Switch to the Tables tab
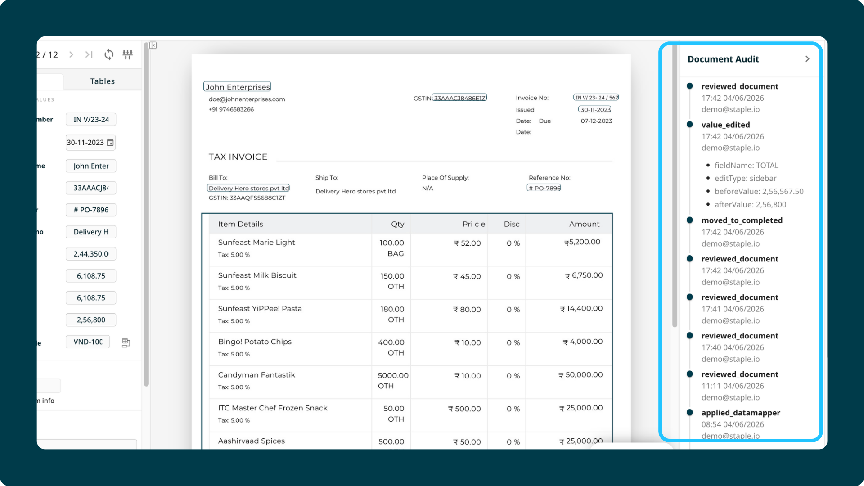 [x=103, y=81]
